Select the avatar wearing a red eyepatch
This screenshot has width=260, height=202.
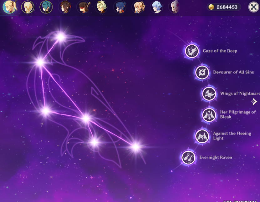(x=83, y=7)
